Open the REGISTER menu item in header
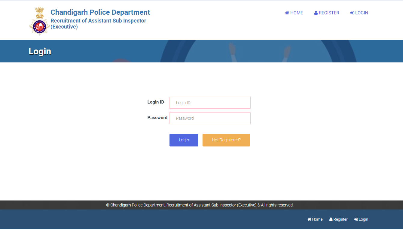Screen dimensions: 403x244 (329, 13)
